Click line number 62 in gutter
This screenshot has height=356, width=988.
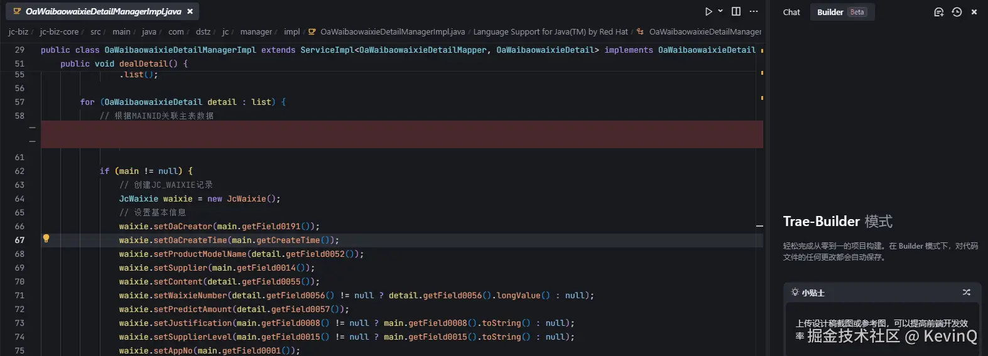pos(19,171)
